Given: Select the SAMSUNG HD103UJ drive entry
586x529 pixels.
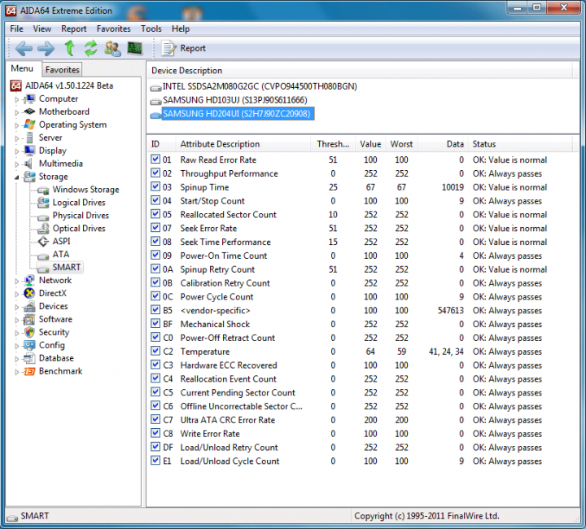Looking at the screenshot, I should (235, 100).
